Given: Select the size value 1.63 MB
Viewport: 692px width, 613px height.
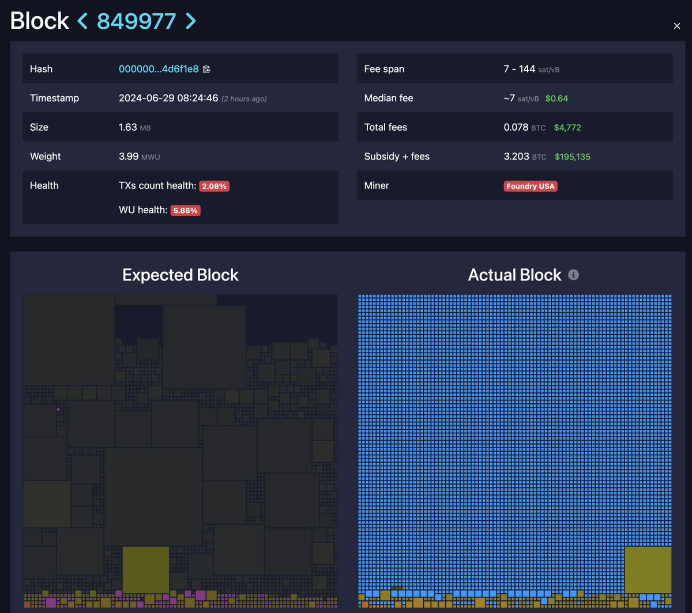Looking at the screenshot, I should (x=135, y=127).
